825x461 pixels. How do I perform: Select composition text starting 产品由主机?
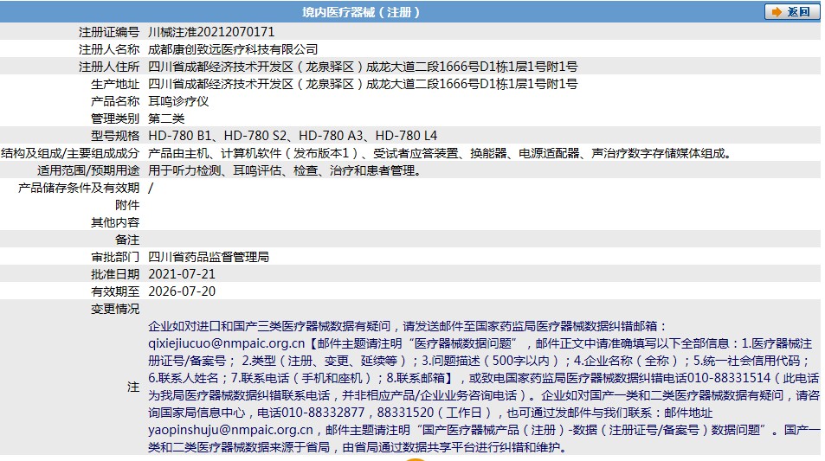[441, 153]
